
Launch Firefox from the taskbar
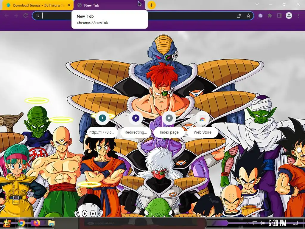click(37, 223)
